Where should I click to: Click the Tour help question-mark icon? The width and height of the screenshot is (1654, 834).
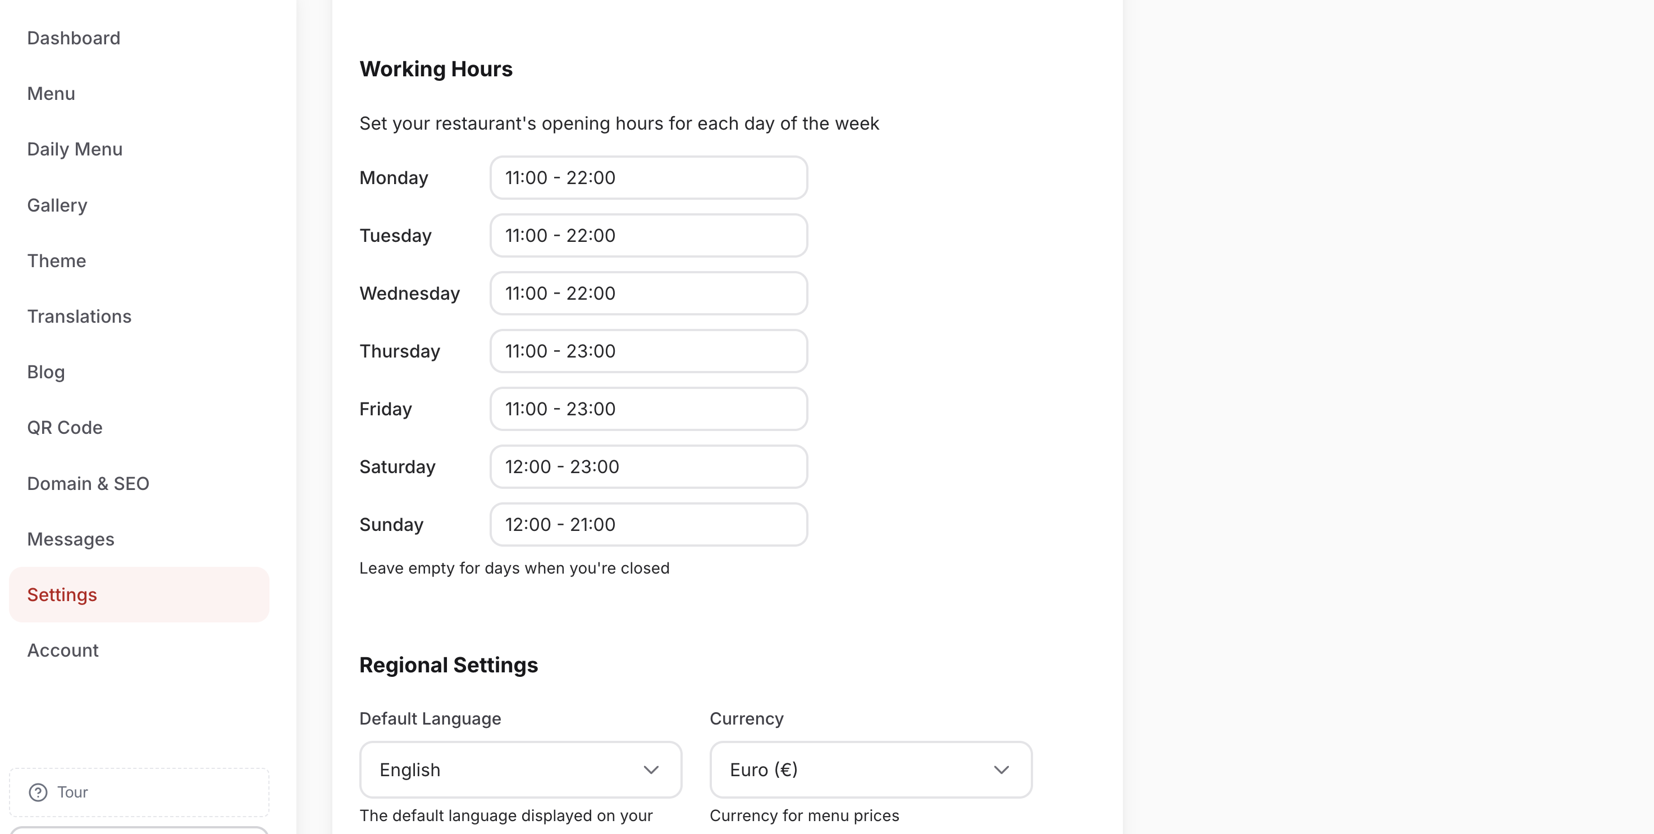38,792
